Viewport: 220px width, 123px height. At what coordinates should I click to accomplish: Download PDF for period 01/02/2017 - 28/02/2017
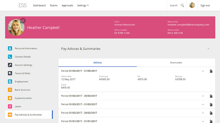pos(211,113)
